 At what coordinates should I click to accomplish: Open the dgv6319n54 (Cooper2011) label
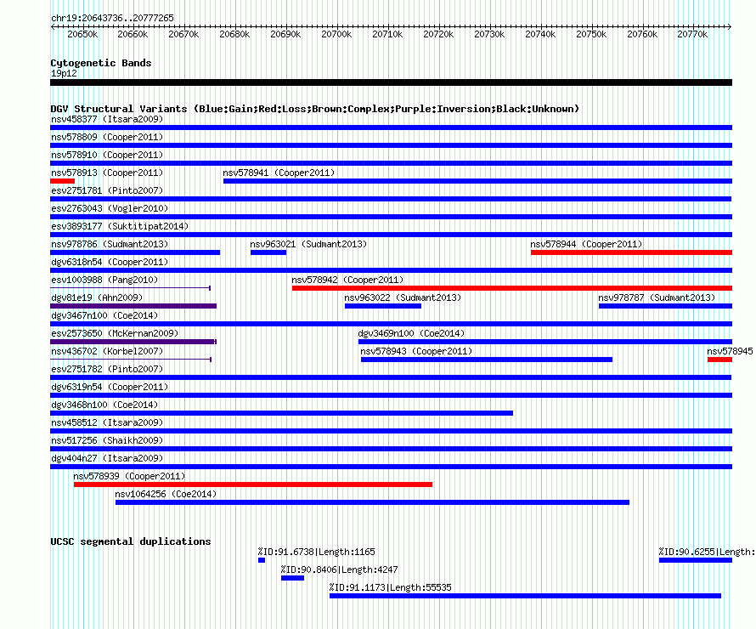[x=110, y=387]
